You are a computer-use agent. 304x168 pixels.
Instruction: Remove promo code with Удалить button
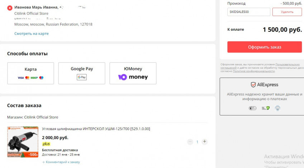click(287, 12)
